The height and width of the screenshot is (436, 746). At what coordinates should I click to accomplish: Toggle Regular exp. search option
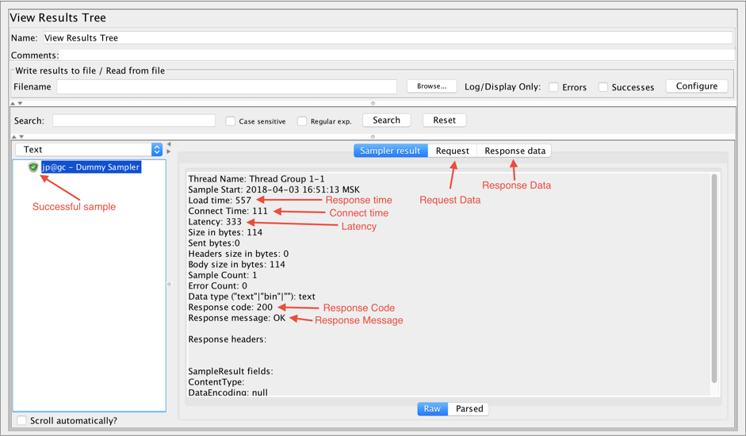301,121
